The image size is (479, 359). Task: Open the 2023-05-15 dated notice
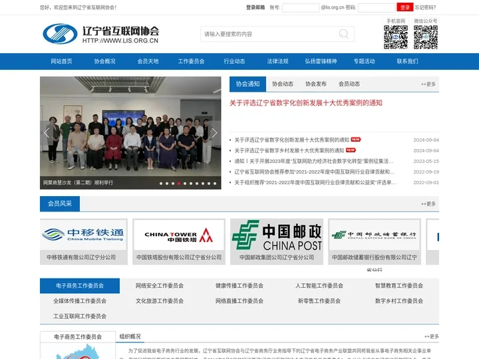pyautogui.click(x=314, y=161)
